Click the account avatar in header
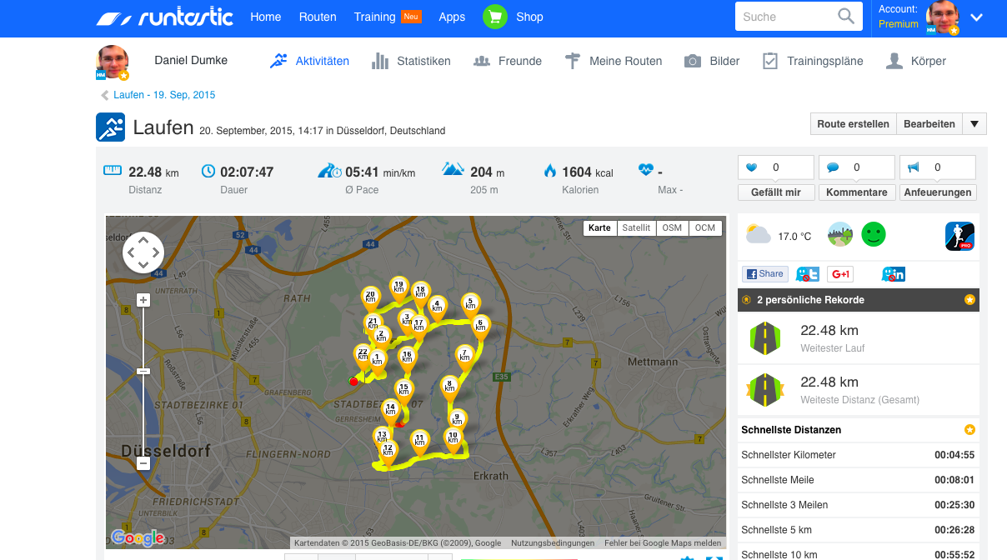The image size is (1007, 560). pos(943,17)
